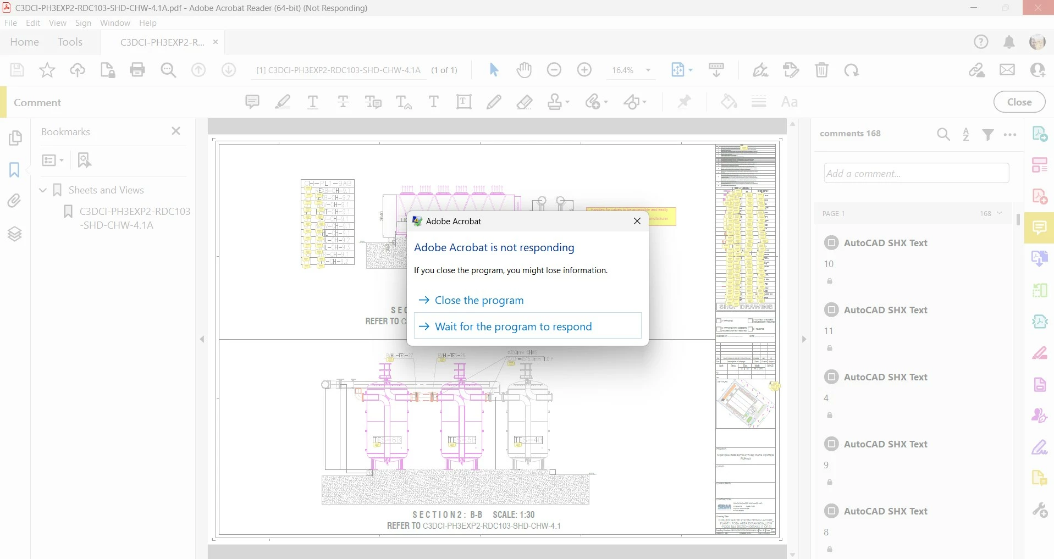Toggle checkbox on AutoCAD SHX Text comment 9
The image size is (1054, 559).
pos(831,444)
